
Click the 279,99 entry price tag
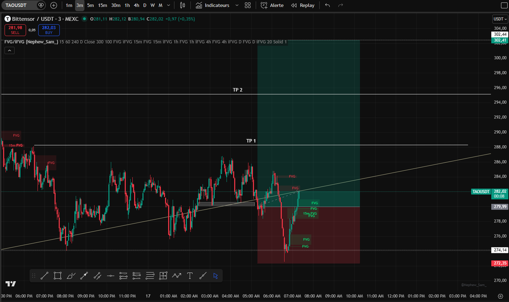(x=499, y=207)
